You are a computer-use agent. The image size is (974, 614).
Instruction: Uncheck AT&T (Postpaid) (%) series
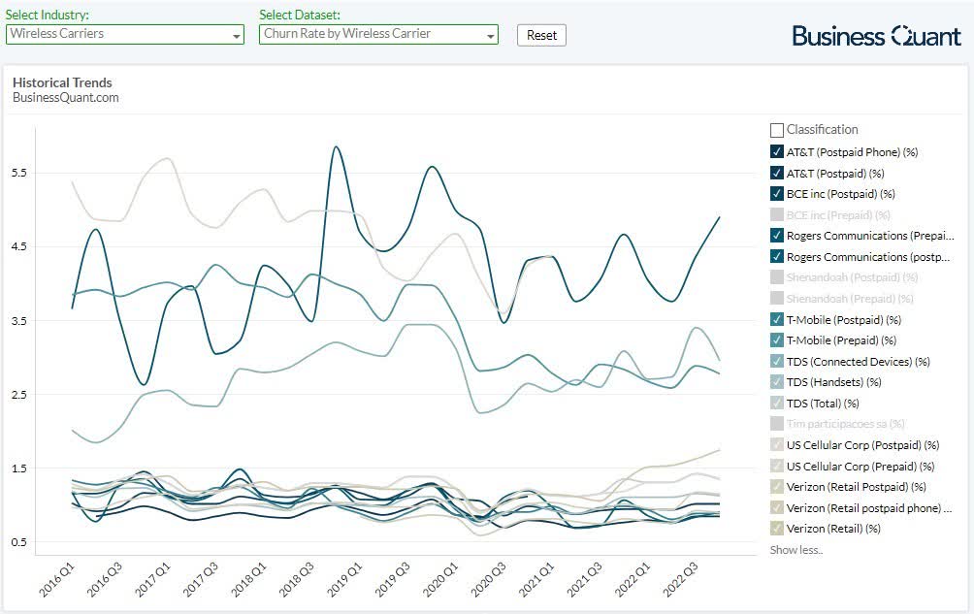tap(777, 173)
